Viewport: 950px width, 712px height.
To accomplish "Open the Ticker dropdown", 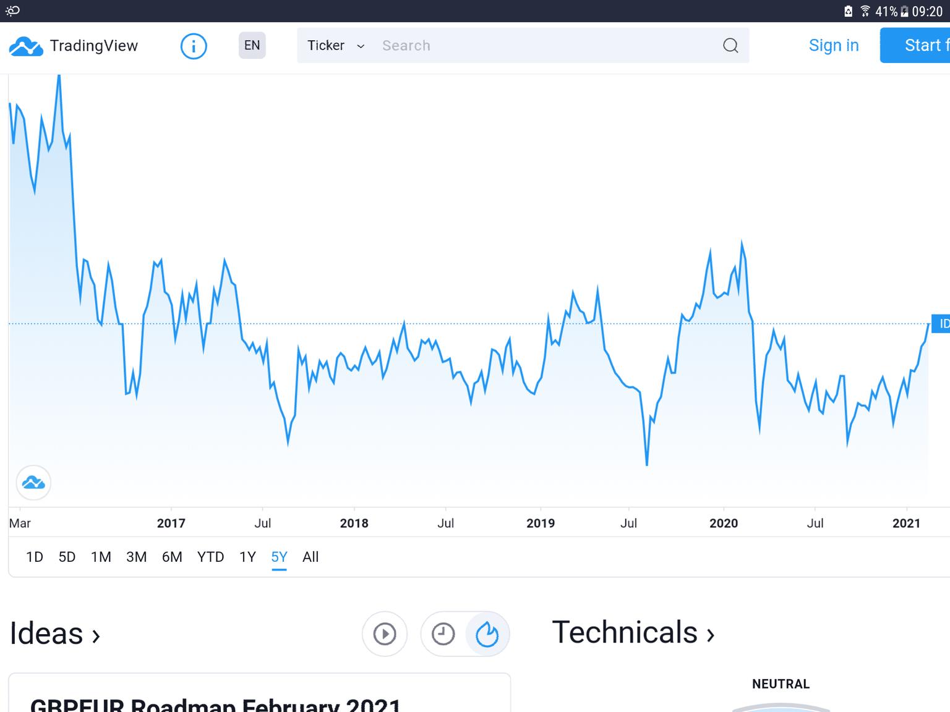I will tap(336, 46).
